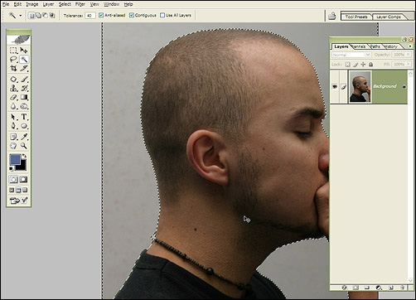
Task: Select the Rectangular Marquee tool
Action: click(x=13, y=51)
